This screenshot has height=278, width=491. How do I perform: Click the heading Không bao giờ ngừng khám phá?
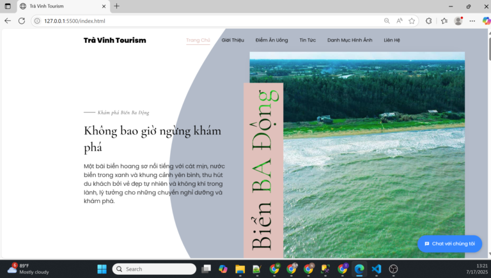click(x=153, y=139)
